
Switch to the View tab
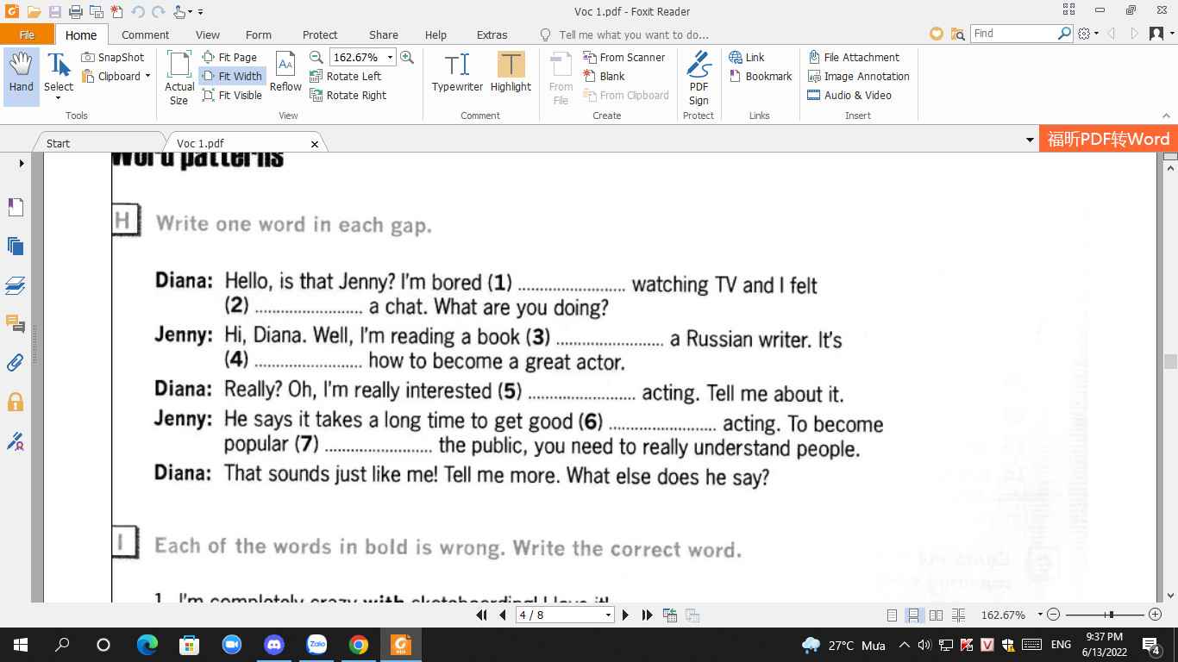point(207,34)
